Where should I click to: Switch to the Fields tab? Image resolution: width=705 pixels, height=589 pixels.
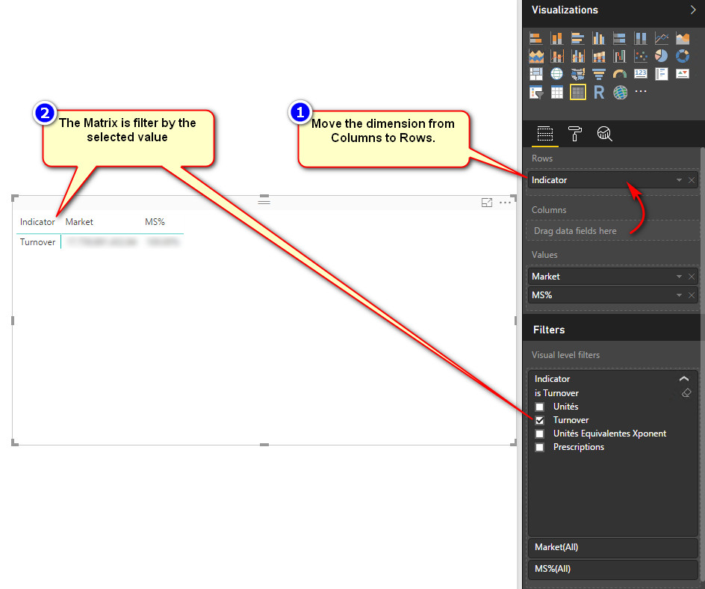(545, 134)
